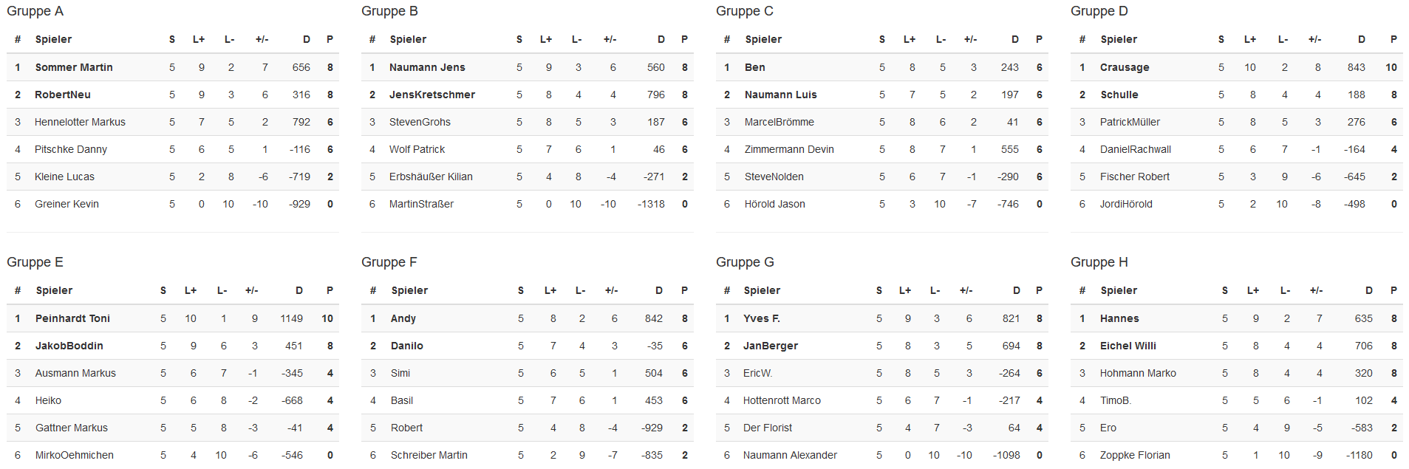1409x469 pixels.
Task: Select Greiner Kevin in Gruppe A
Action: click(x=66, y=204)
